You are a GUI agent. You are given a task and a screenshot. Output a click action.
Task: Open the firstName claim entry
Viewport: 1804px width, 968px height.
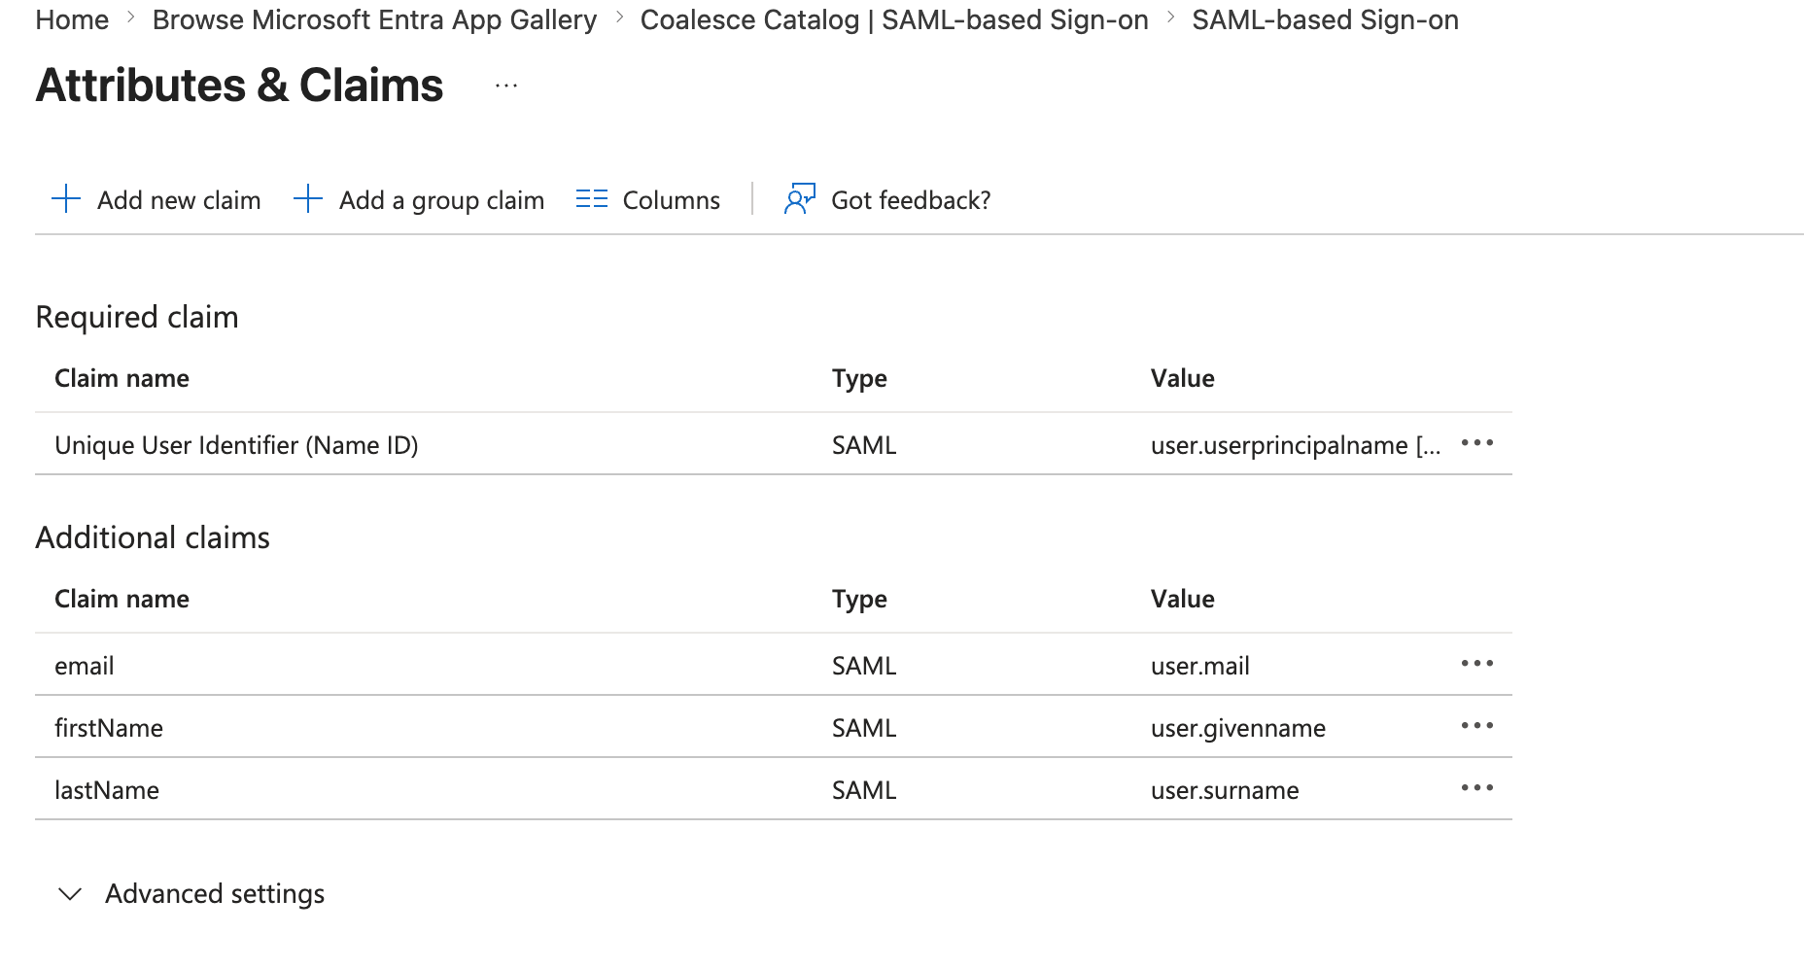[x=109, y=729]
